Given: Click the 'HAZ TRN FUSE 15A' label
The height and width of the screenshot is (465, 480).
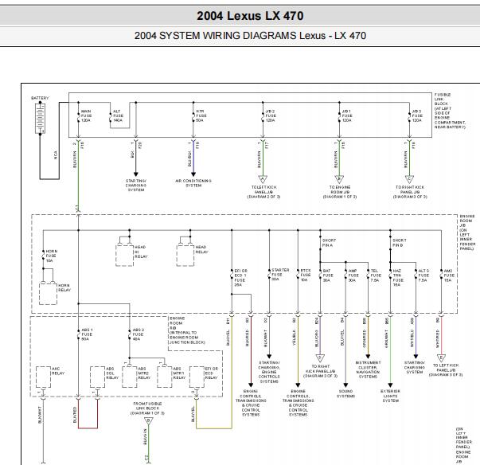Looking at the screenshot, I should (398, 278).
